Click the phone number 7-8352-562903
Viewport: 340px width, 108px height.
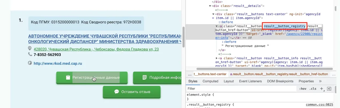(47, 55)
